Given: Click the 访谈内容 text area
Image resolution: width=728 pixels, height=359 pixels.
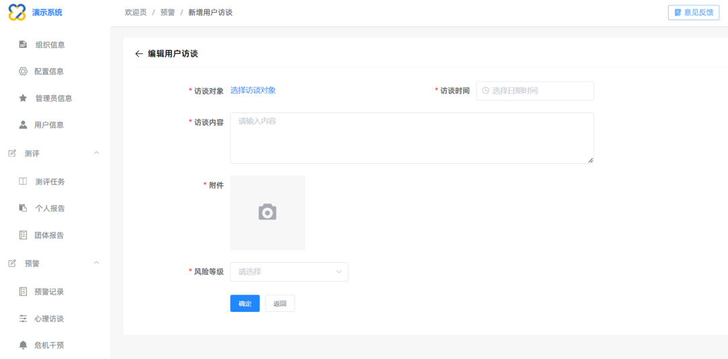Looking at the screenshot, I should (x=412, y=138).
